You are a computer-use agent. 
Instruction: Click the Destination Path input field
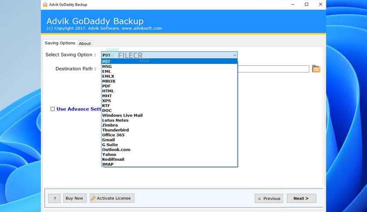tap(273, 69)
